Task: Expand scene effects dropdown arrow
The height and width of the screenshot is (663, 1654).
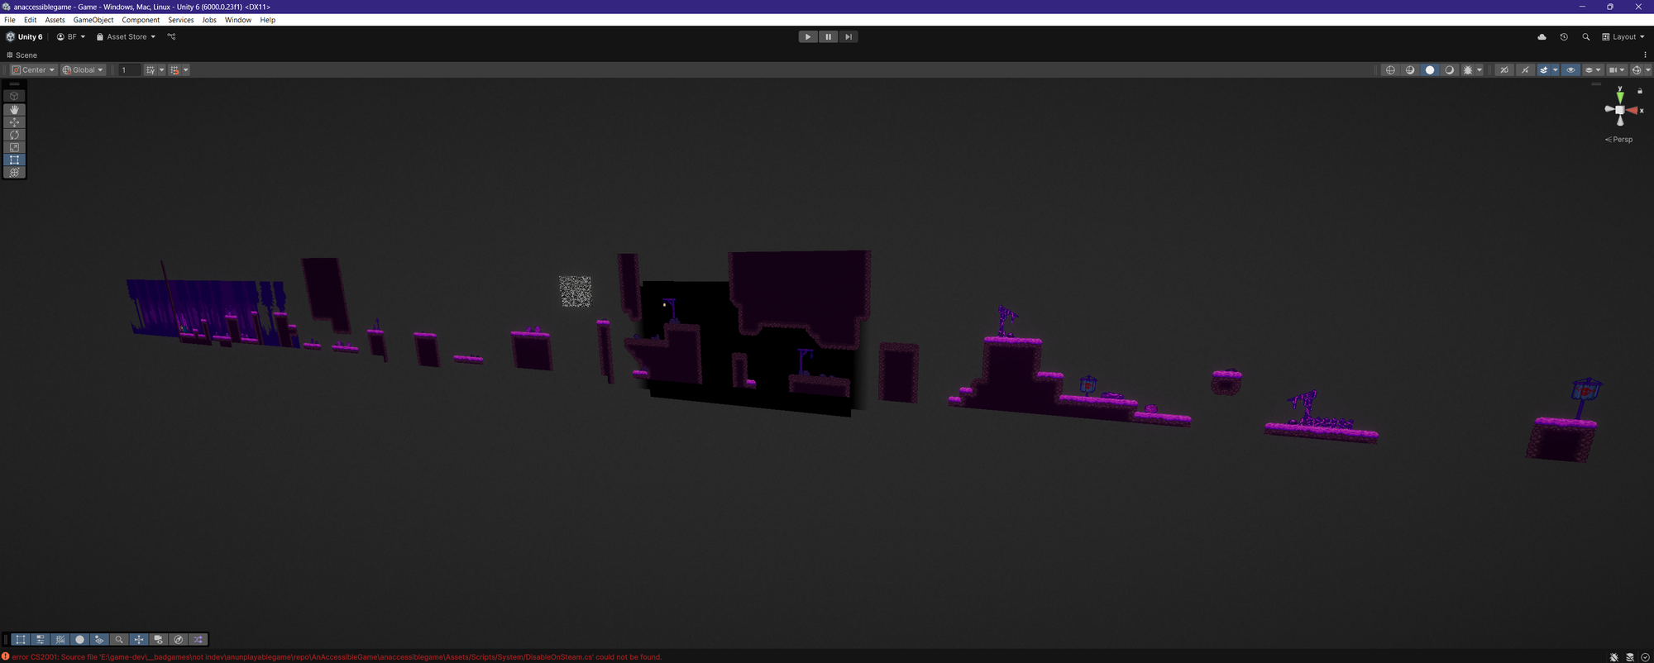Action: pos(1555,70)
